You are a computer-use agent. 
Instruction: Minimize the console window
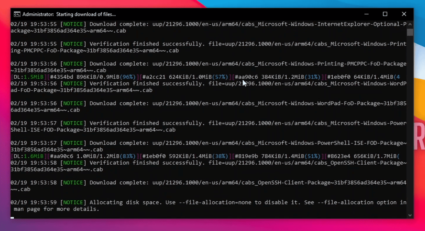(x=366, y=14)
